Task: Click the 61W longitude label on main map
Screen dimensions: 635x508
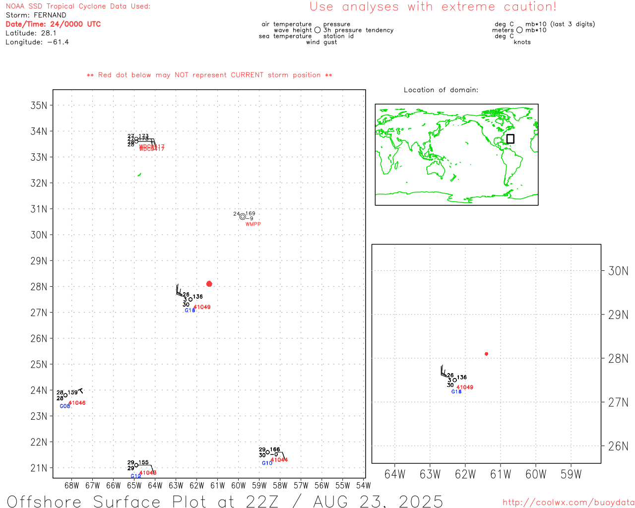Action: coord(218,486)
